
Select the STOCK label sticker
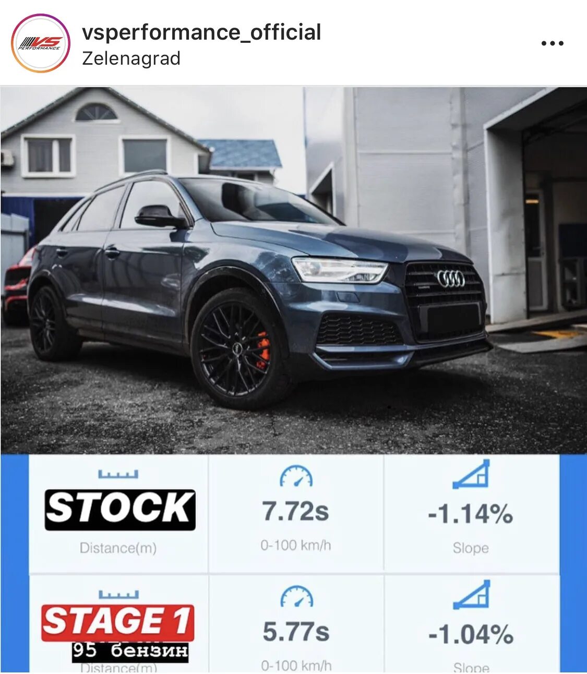pos(120,510)
